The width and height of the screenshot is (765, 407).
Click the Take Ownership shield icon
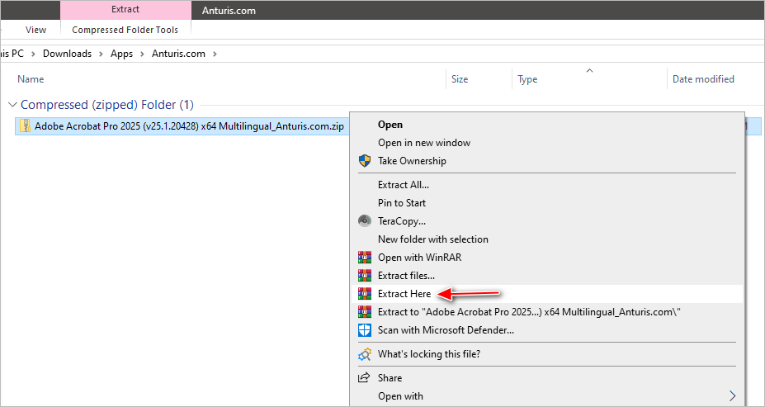(x=364, y=161)
